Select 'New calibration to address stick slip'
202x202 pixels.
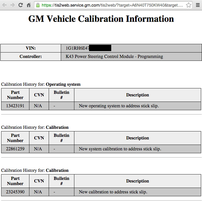click(113, 192)
